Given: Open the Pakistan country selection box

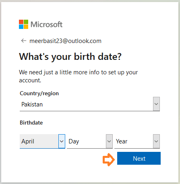Looking at the screenshot, I should pos(90,104).
